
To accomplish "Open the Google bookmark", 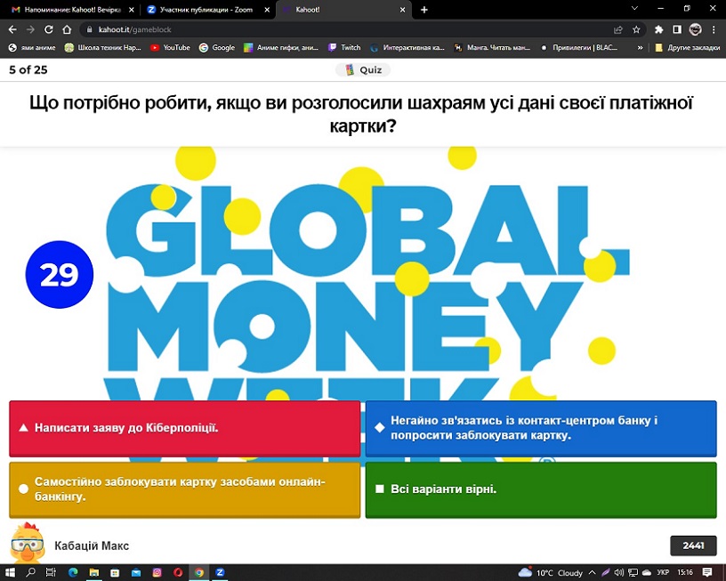I will coord(217,48).
